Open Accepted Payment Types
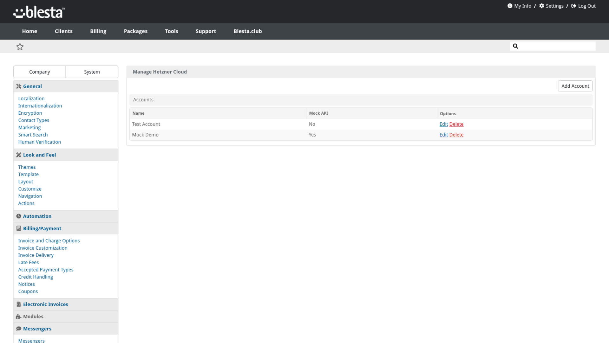Screen dimensions: 609x343 (x=46, y=270)
